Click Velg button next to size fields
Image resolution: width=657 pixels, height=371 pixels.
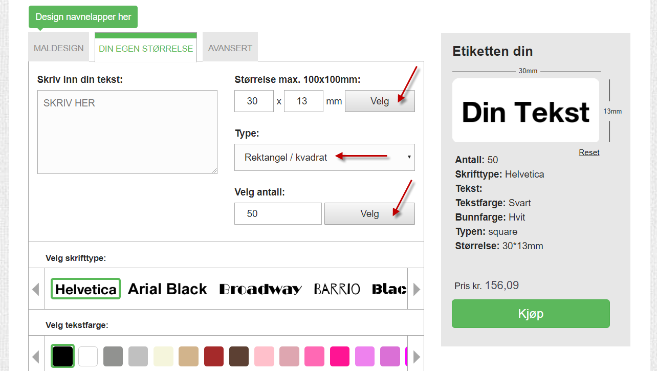click(380, 101)
